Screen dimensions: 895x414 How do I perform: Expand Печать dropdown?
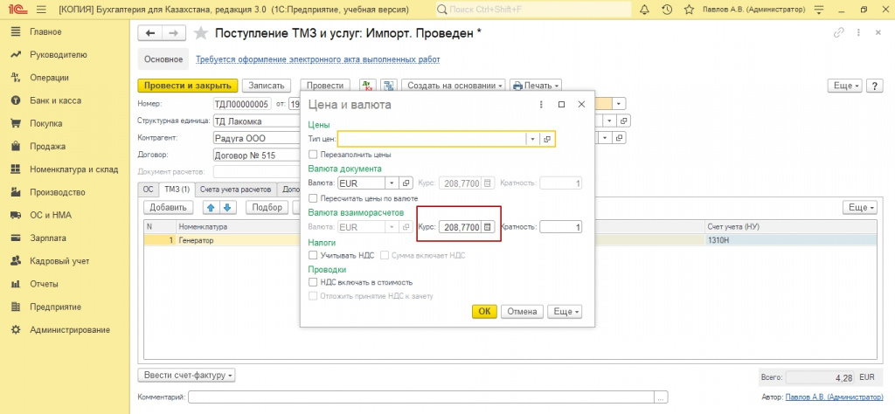coord(536,86)
